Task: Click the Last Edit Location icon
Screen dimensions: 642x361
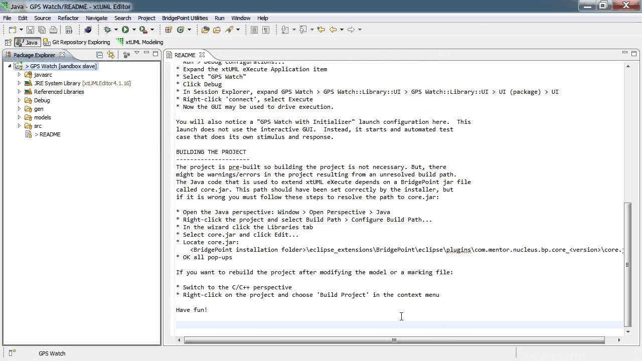Action: tap(321, 30)
